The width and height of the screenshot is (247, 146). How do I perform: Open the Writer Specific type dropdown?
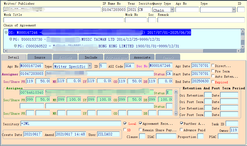(90, 66)
